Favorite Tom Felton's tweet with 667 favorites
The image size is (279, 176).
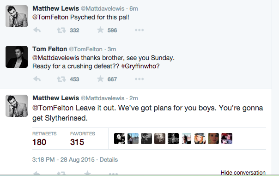[100, 79]
